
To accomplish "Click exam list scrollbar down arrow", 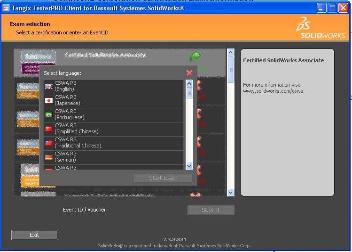I will click(231, 192).
